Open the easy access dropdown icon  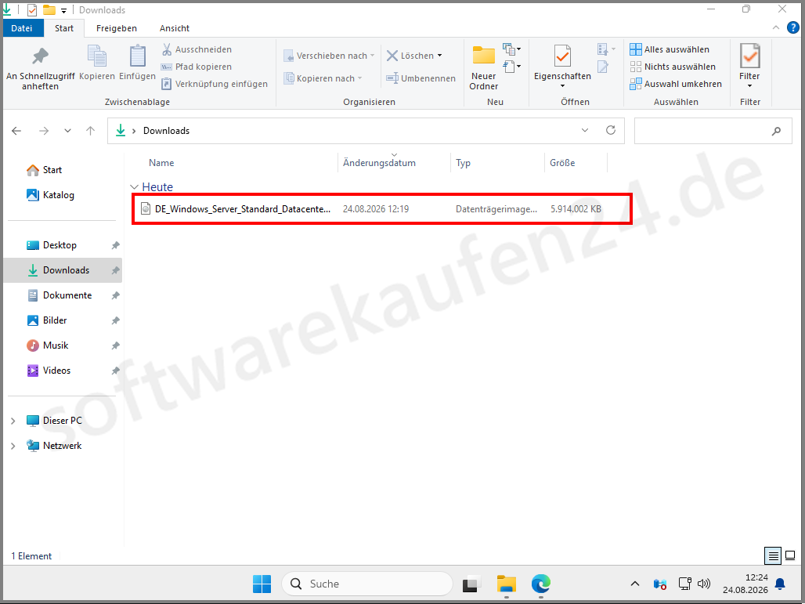(x=511, y=67)
